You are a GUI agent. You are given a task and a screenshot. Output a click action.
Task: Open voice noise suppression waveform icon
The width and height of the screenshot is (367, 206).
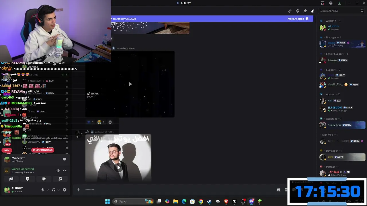[58, 171]
